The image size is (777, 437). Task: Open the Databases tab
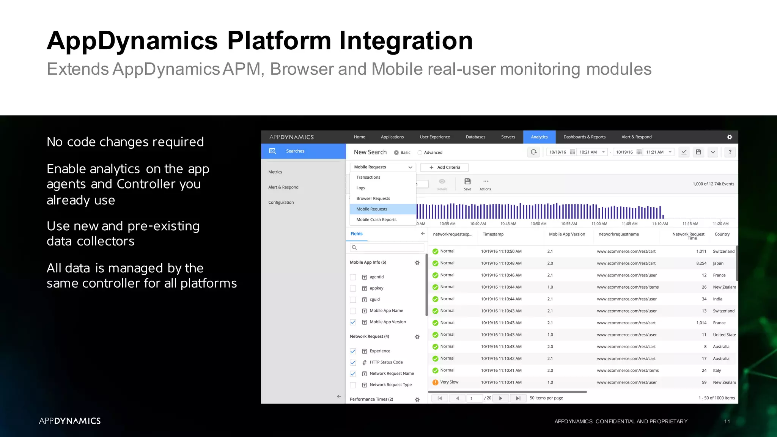[475, 137]
